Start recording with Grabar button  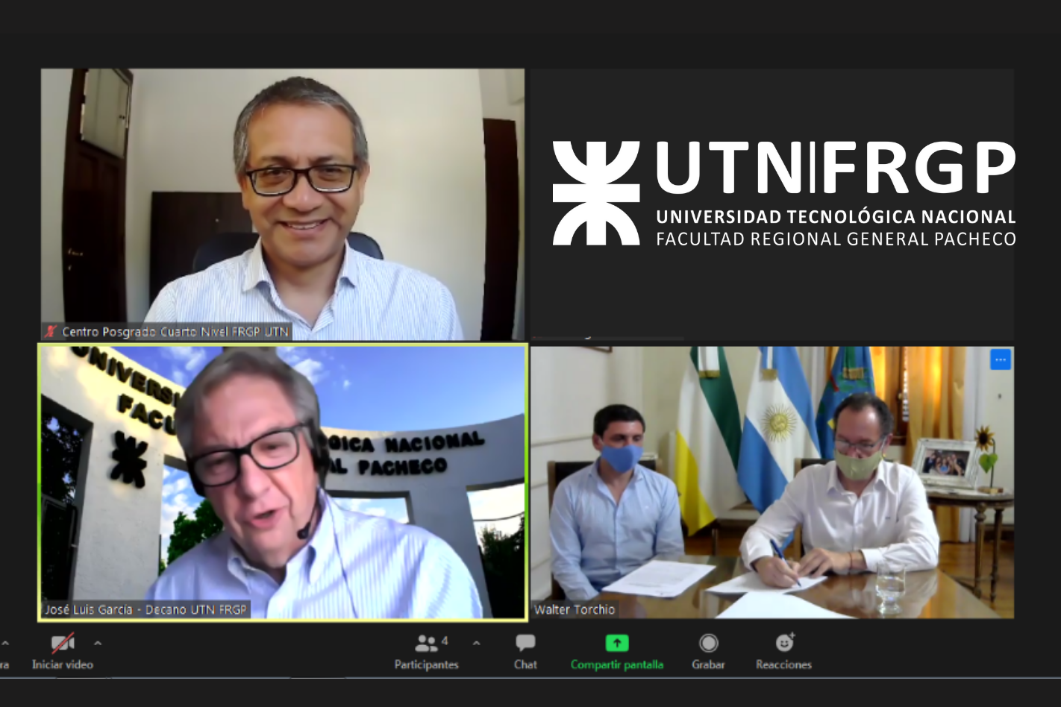pos(708,651)
